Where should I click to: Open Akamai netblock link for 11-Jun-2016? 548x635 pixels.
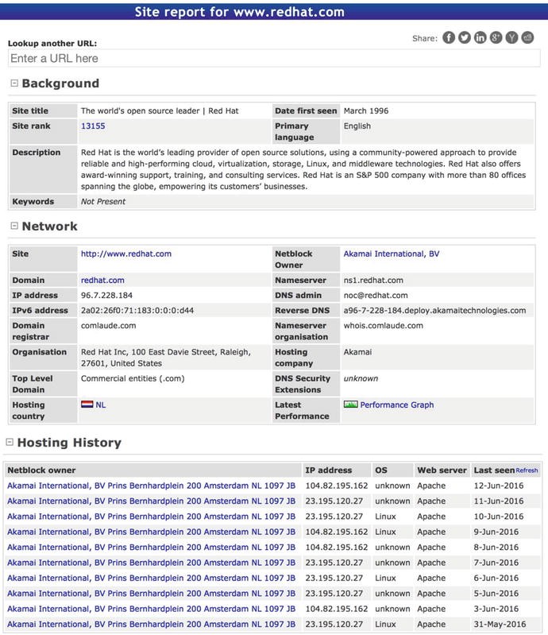(152, 501)
